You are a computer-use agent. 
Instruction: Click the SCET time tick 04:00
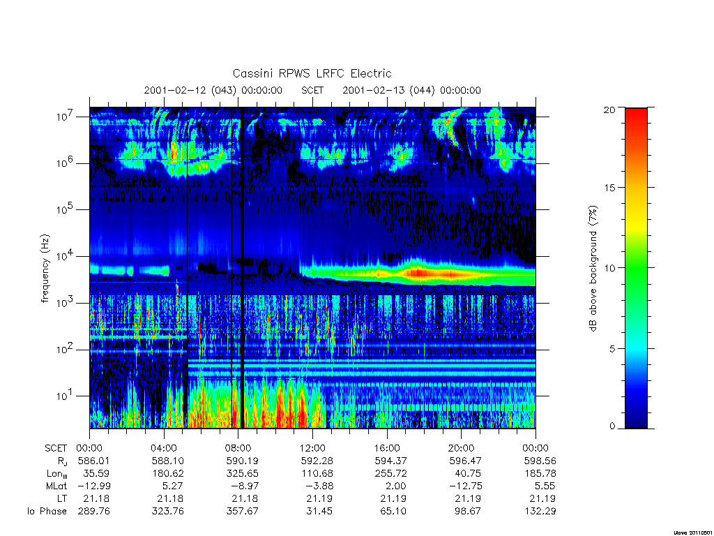point(163,448)
